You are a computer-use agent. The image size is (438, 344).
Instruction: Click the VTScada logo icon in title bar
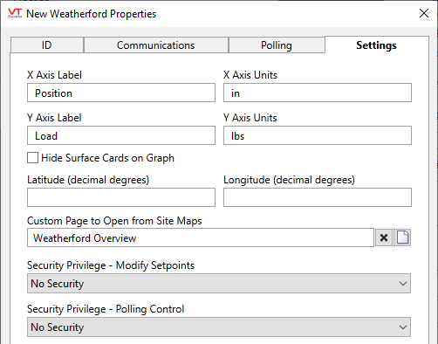pos(15,13)
